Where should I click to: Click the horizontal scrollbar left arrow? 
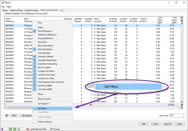click(x=6, y=108)
